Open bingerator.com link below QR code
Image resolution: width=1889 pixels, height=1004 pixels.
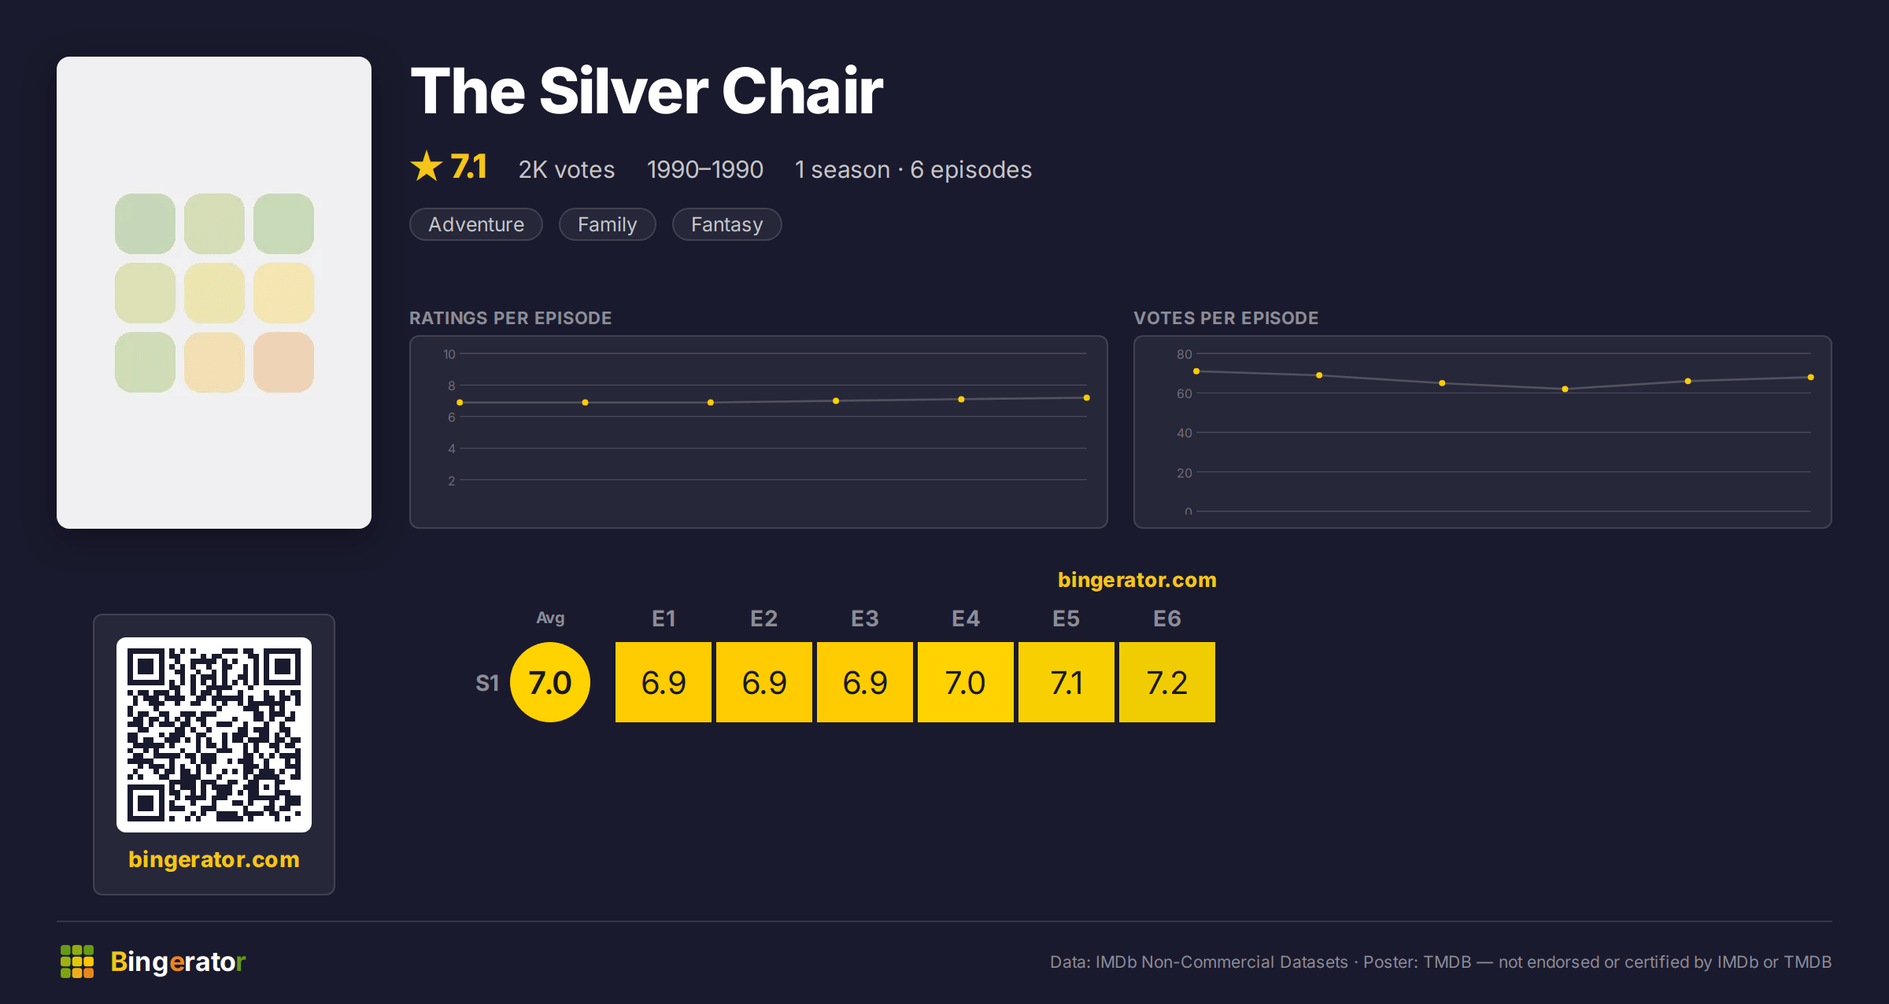pos(214,859)
